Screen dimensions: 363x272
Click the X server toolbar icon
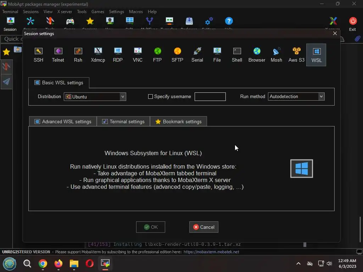point(333,21)
